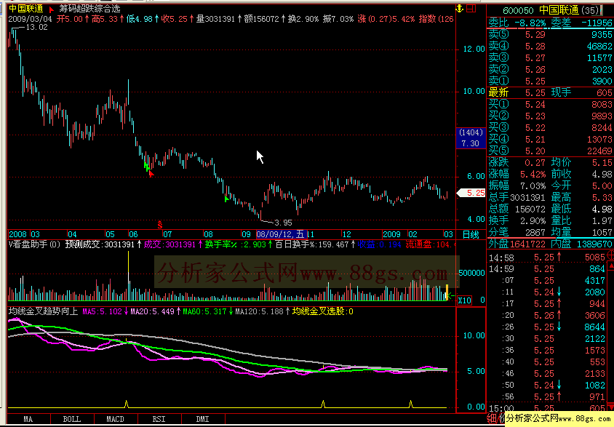This screenshot has height=427, width=614.
Task: Click the 委比 -8.82% value
Action: 530,23
